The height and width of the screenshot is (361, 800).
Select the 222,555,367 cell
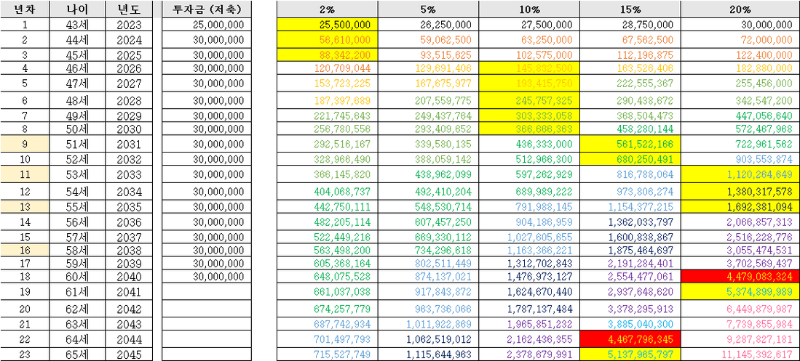tap(630, 84)
